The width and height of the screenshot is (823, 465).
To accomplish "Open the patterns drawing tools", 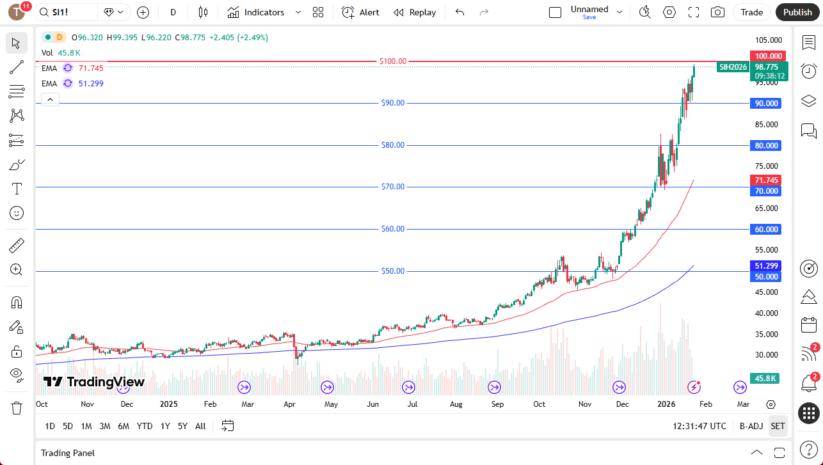I will pos(17,116).
